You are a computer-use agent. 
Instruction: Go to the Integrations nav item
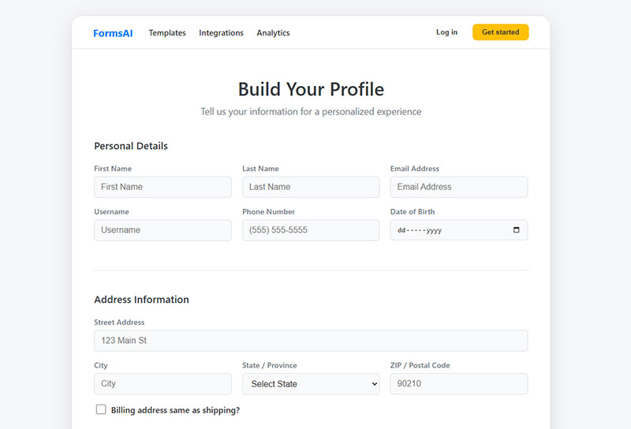point(221,33)
